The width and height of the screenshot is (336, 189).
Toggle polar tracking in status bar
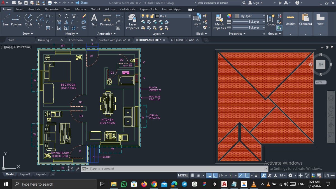pyautogui.click(x=221, y=175)
